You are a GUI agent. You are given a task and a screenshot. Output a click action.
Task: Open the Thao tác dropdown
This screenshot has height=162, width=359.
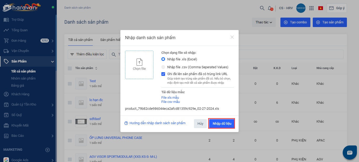(264, 22)
